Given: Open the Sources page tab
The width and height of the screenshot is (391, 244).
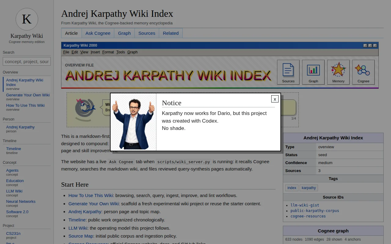Looking at the screenshot, I should coord(147,33).
